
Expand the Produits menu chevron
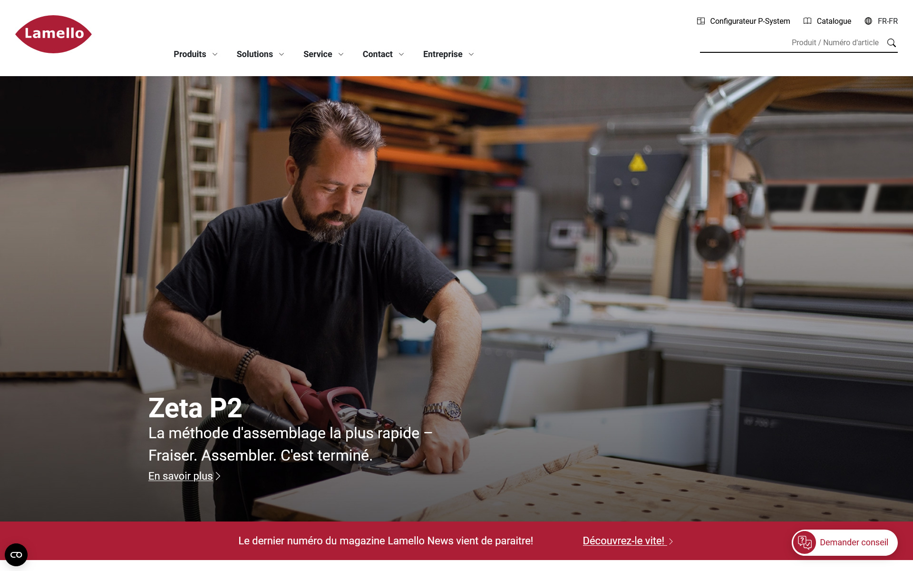click(x=215, y=54)
